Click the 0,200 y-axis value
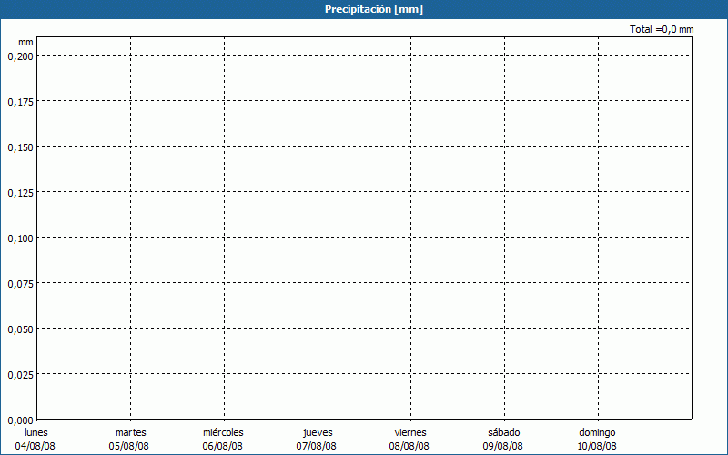The image size is (728, 455). pos(20,56)
